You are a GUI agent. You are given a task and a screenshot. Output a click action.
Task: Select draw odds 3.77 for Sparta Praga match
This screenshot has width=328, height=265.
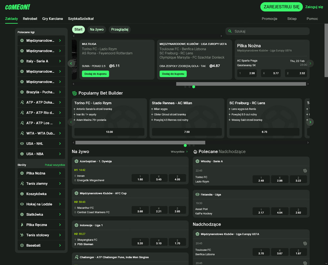pos(271,73)
